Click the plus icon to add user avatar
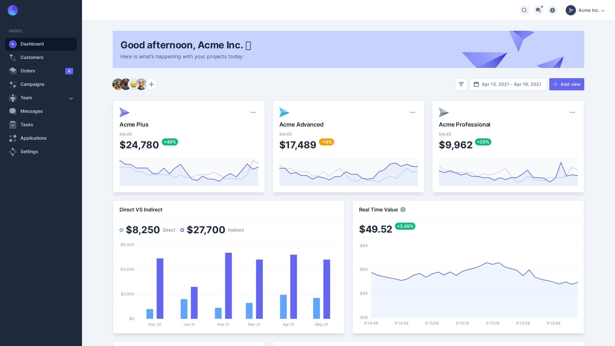 click(x=152, y=84)
